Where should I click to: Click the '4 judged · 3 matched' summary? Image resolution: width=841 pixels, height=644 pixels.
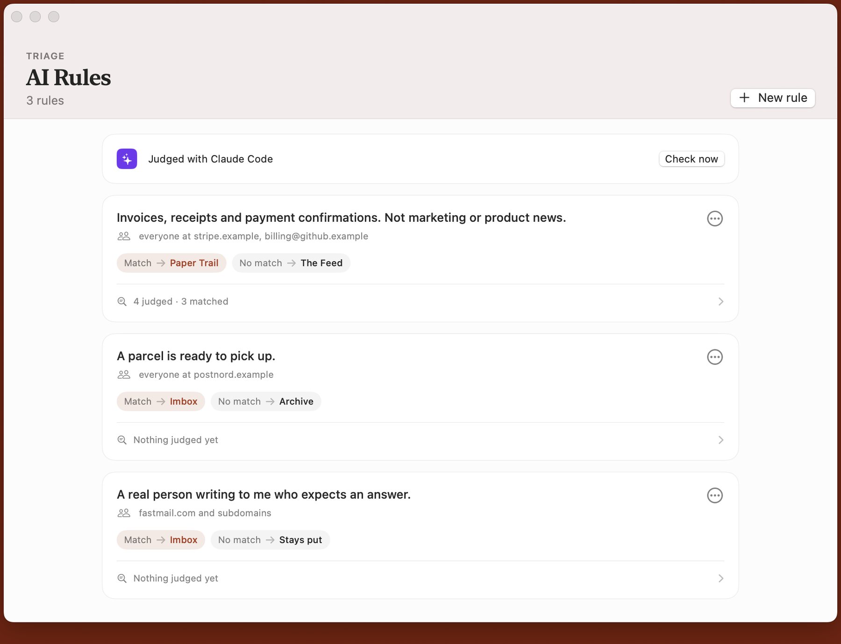tap(181, 302)
